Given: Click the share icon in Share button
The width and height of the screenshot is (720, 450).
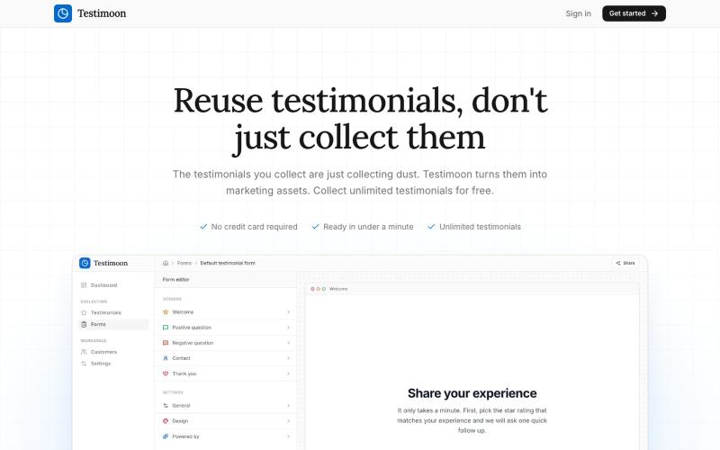Looking at the screenshot, I should [x=618, y=263].
